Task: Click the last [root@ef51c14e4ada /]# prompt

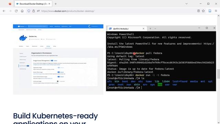Action: click(123, 88)
